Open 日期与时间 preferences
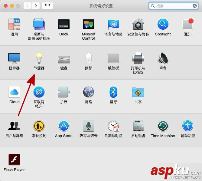The image size is (202, 181). tap(113, 126)
